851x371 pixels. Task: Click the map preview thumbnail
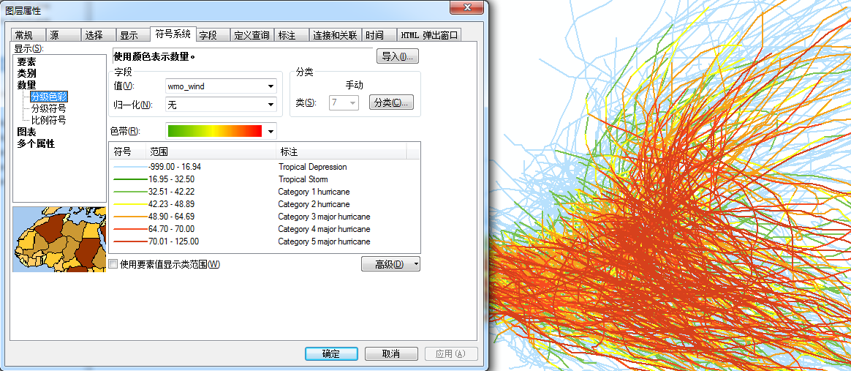click(59, 239)
